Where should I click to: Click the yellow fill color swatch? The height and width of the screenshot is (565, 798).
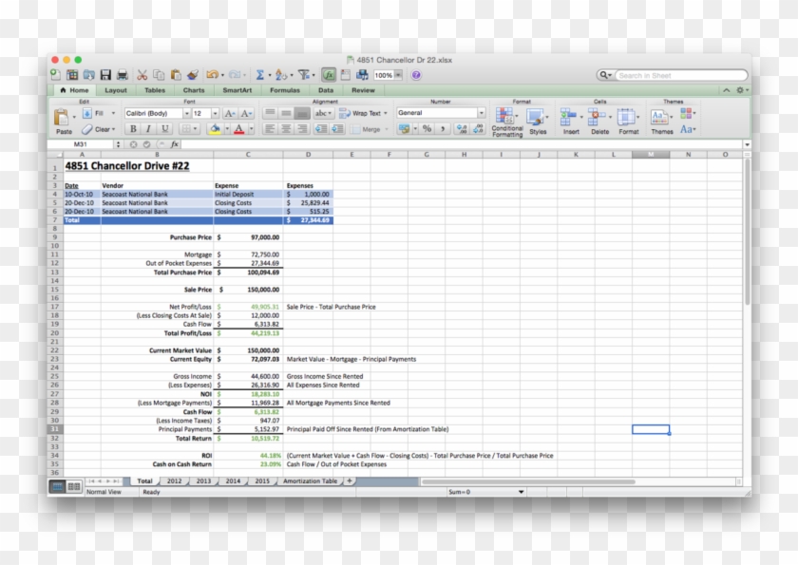(x=214, y=129)
